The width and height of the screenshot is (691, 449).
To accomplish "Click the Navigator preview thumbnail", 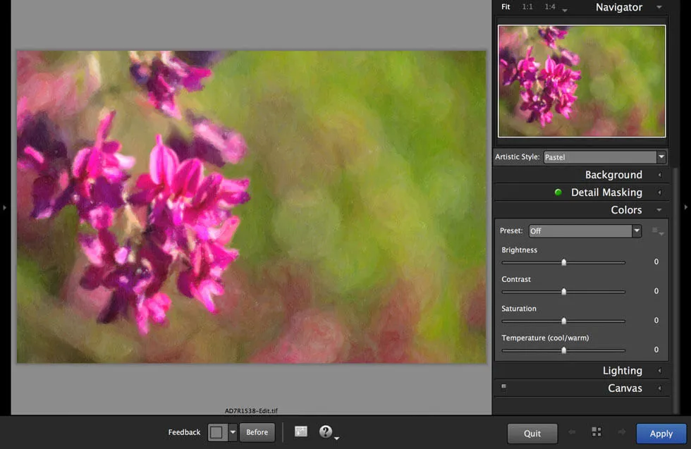I will pyautogui.click(x=581, y=80).
